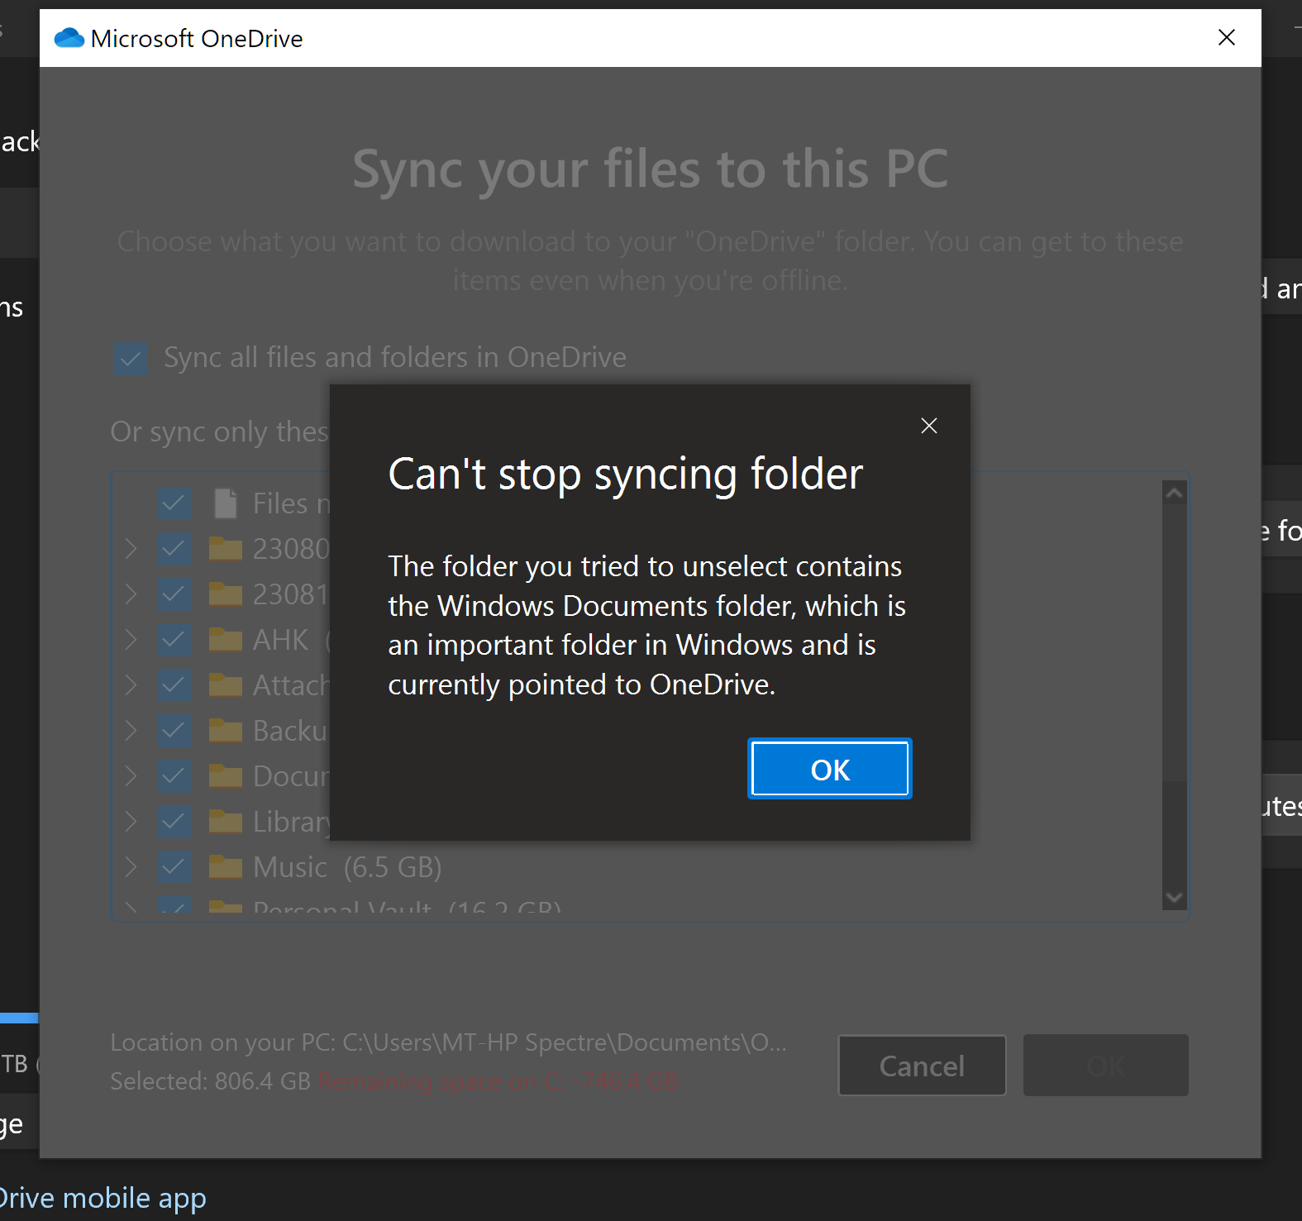
Task: Open the OneDrive mobile app link
Action: point(103,1198)
